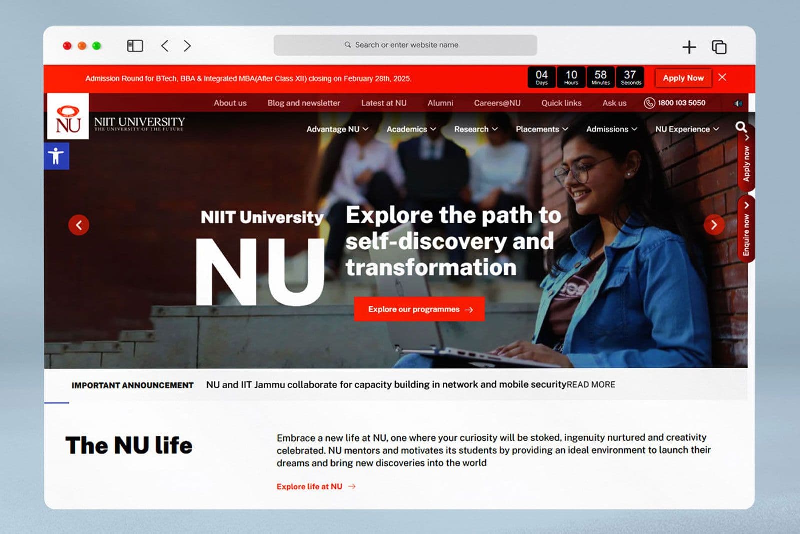Expand the NU Experience dropdown

(x=687, y=129)
